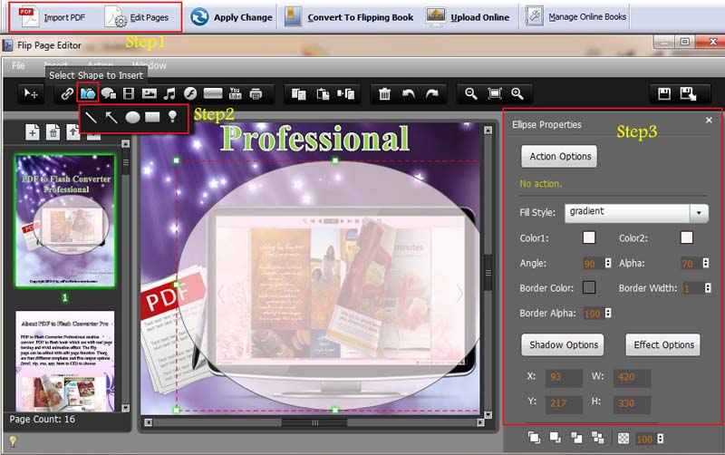
Task: Click the undo arrow icon
Action: coord(409,94)
